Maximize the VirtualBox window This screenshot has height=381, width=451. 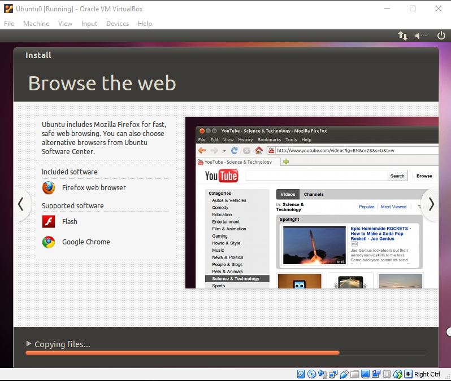coord(413,8)
